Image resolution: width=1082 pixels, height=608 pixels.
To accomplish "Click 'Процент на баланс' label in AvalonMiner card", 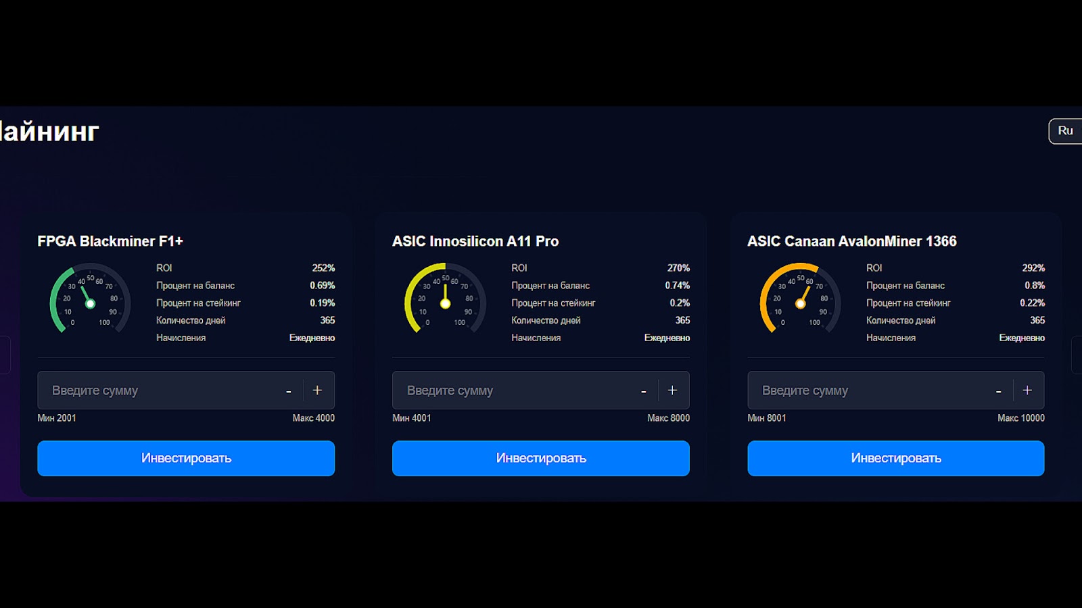I will (905, 286).
